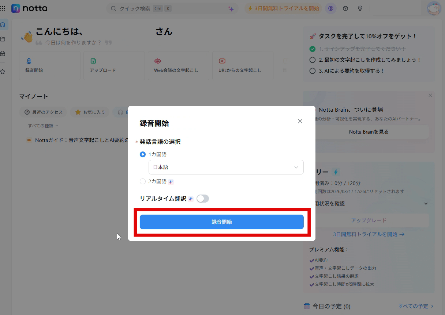Open the folder icon in left sidebar
Screen dimensions: 445x315
3,39
